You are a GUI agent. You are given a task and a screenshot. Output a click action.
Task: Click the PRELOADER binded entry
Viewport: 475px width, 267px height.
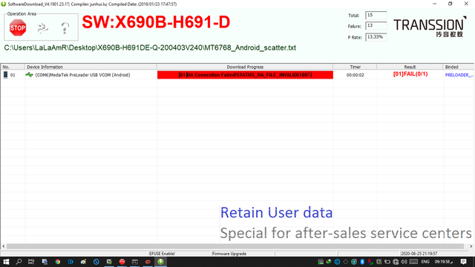(x=459, y=75)
